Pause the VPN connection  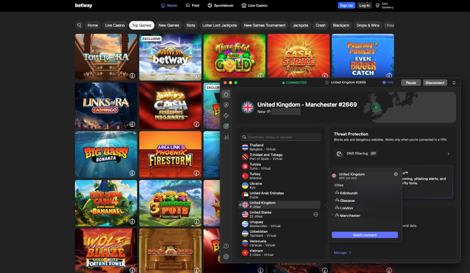tap(411, 83)
